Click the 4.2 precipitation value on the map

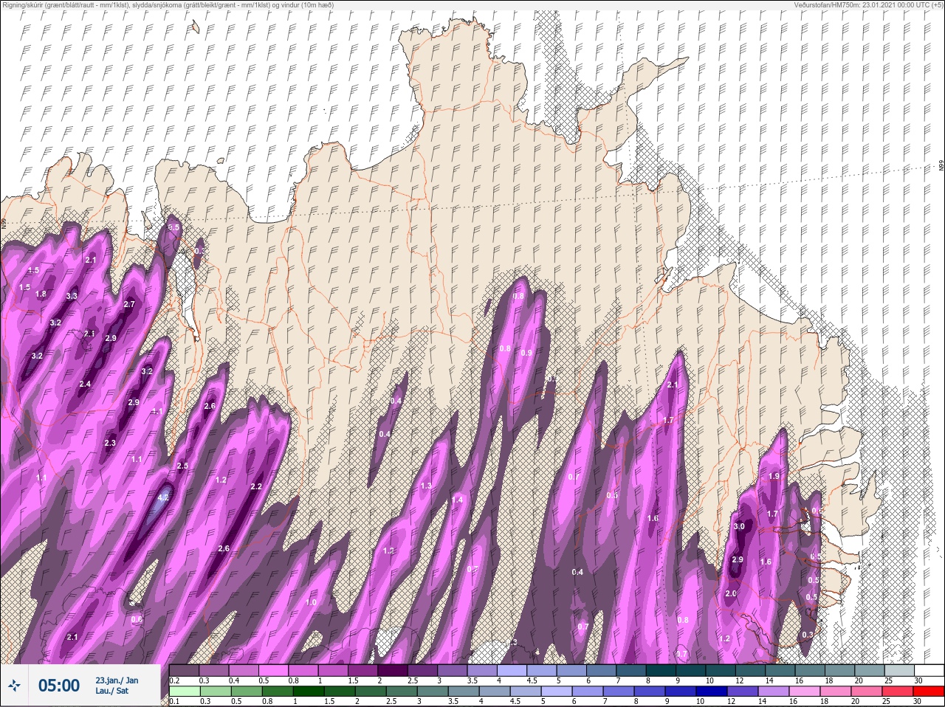click(165, 498)
